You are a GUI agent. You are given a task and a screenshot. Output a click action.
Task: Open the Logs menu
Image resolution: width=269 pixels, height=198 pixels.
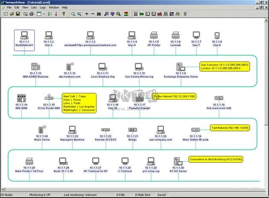(43, 7)
